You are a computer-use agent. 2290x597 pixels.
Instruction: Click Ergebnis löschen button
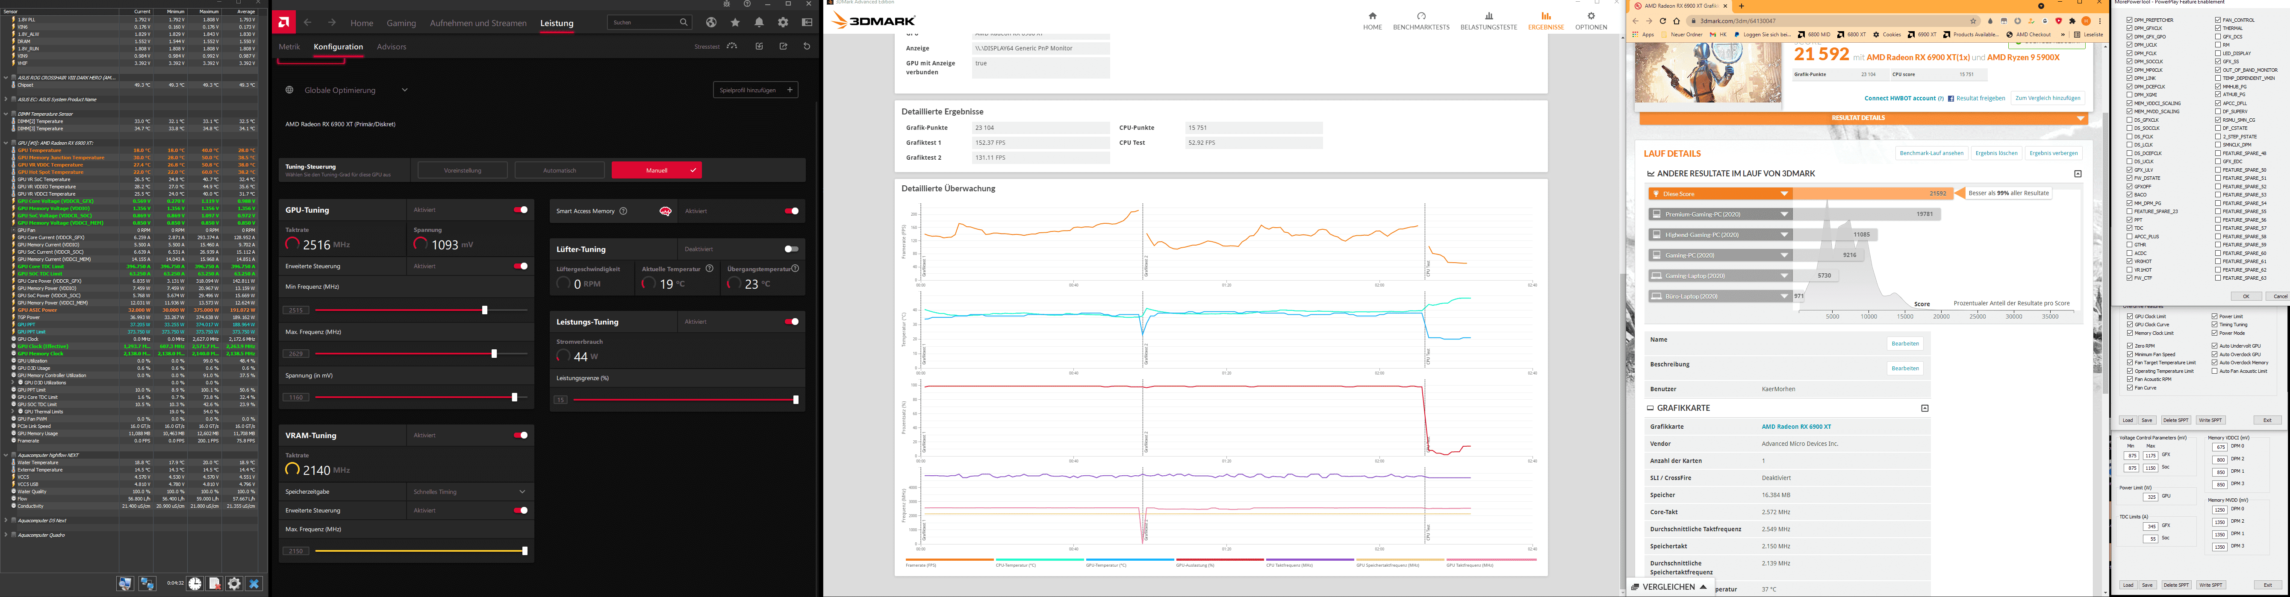1997,153
